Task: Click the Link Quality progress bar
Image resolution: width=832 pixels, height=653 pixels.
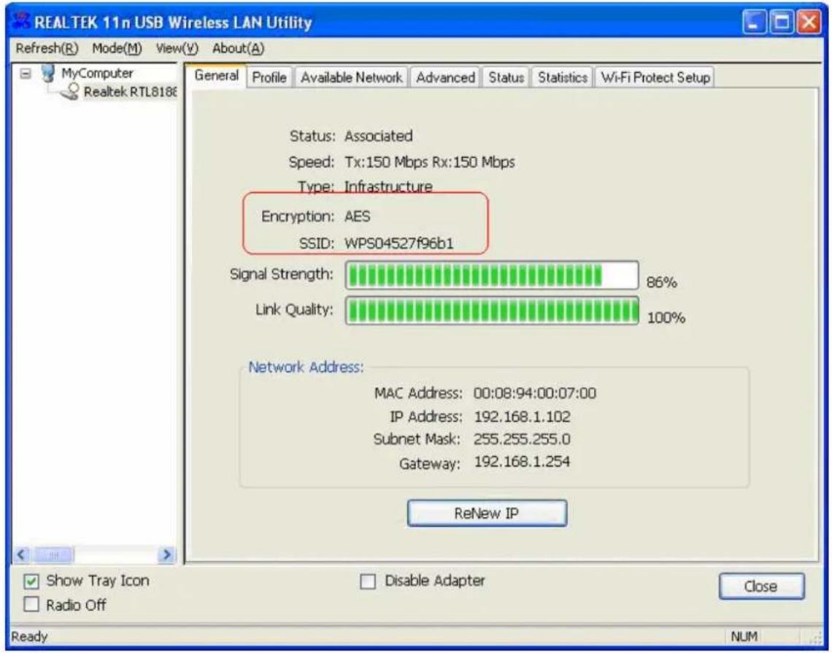Action: (492, 311)
